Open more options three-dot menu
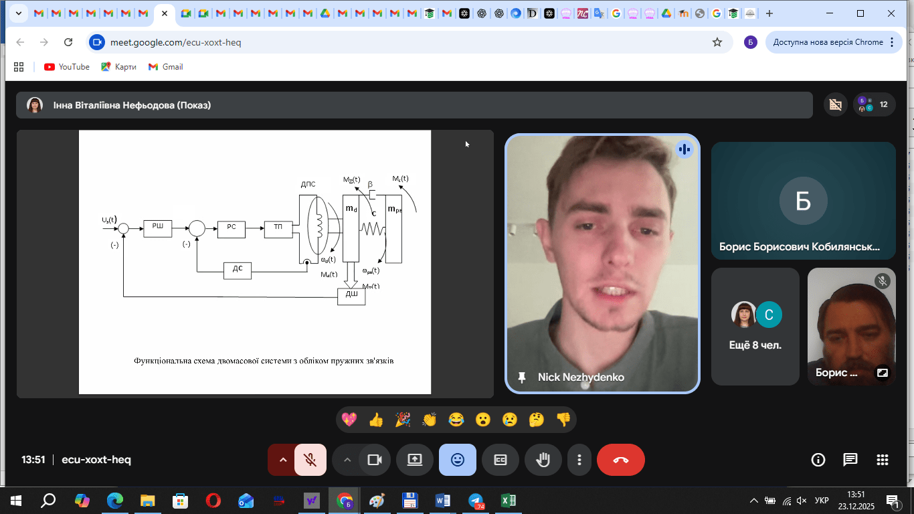Screen dimensions: 914x514 (579, 460)
